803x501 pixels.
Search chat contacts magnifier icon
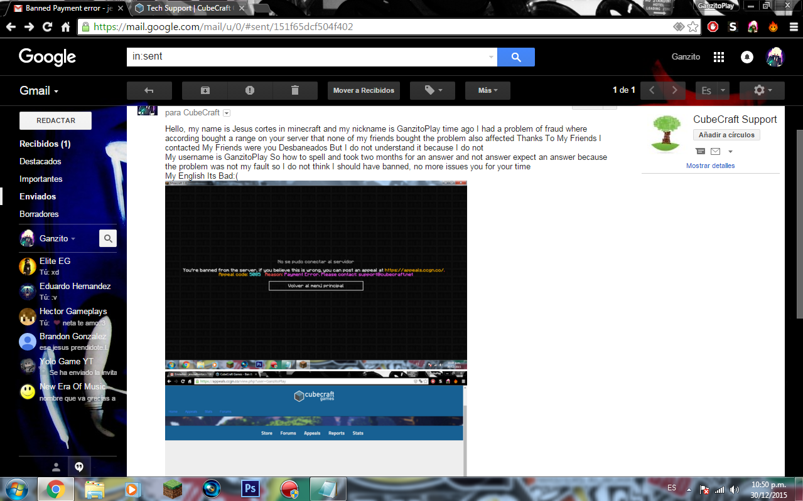pos(108,238)
